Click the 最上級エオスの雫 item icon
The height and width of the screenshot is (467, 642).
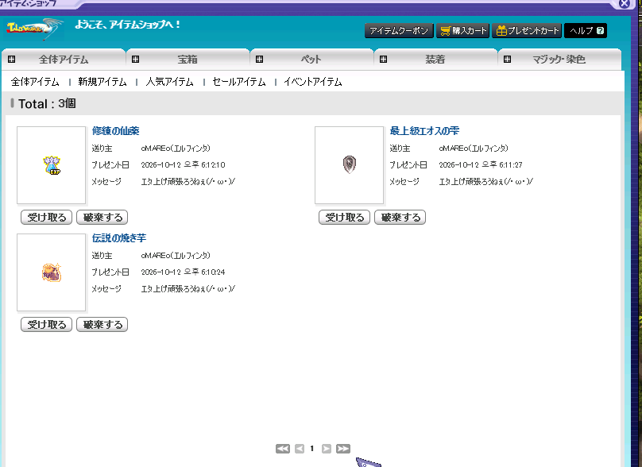[x=350, y=164]
